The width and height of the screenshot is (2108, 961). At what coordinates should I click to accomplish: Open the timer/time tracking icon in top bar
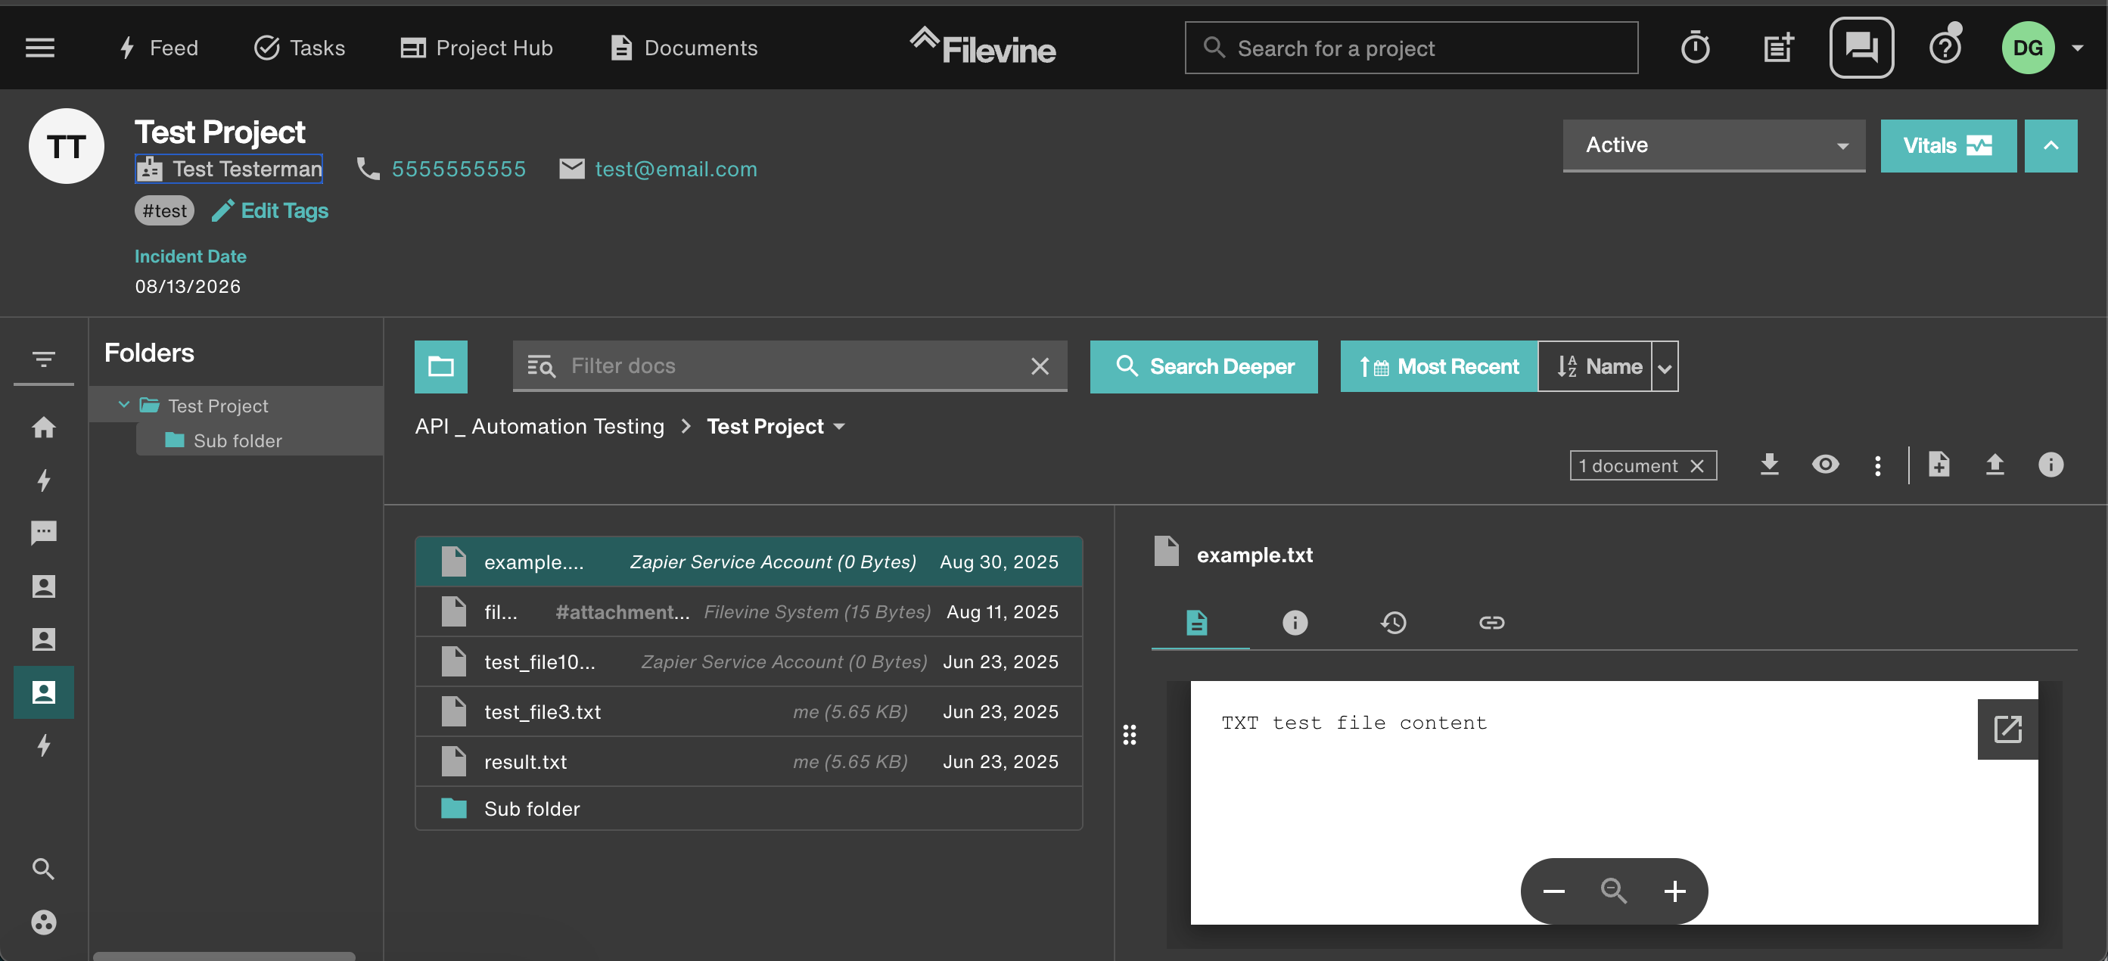click(1695, 48)
